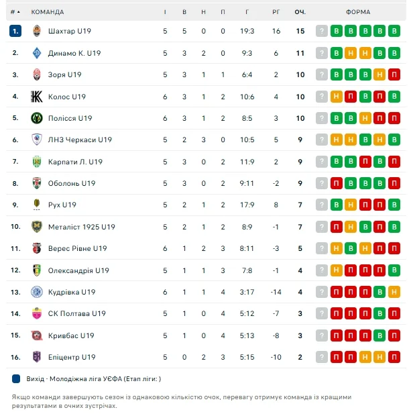Click Кудрівка U19's orange draw form badge
Image resolution: width=411 pixels, height=416 pixels.
(x=394, y=292)
